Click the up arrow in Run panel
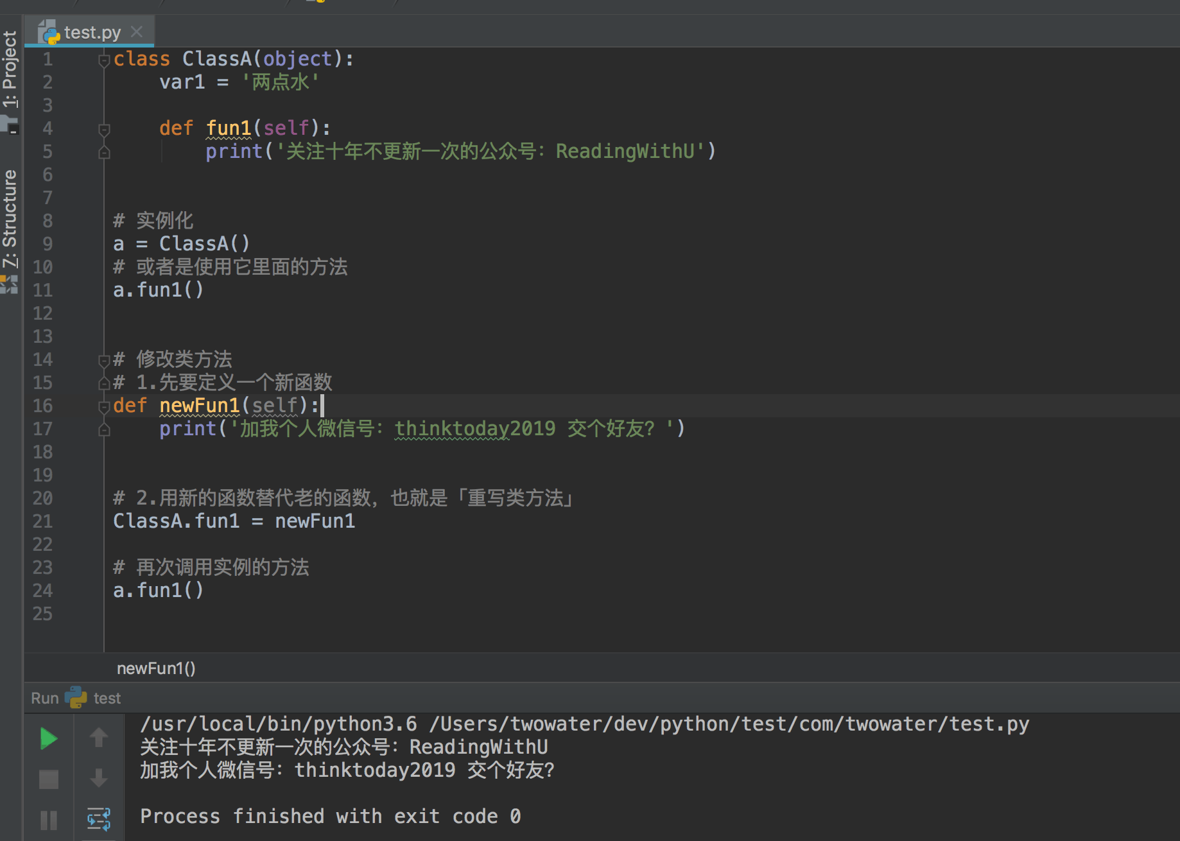This screenshot has width=1180, height=841. click(x=98, y=738)
